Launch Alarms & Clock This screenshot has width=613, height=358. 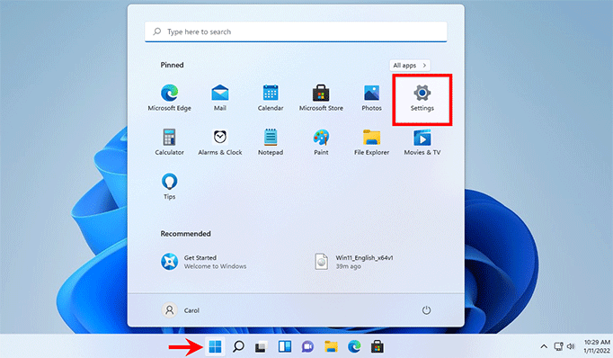(219, 142)
